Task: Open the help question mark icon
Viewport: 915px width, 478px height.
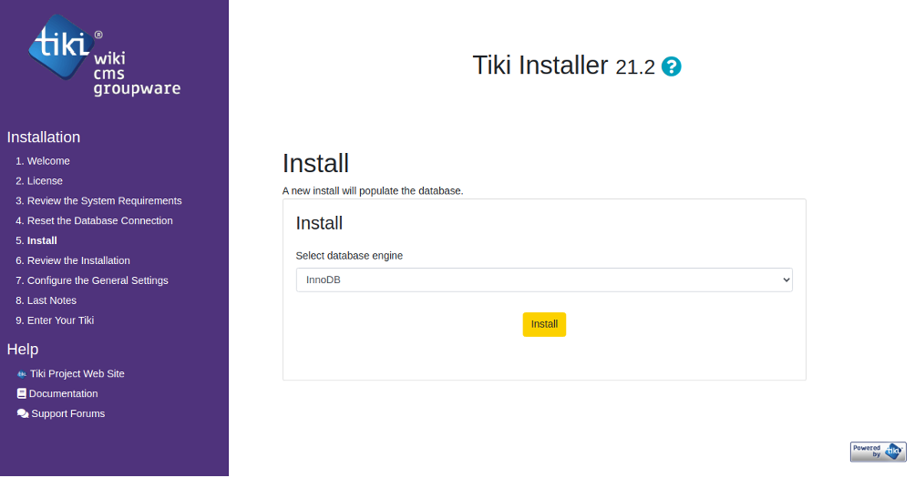Action: tap(671, 66)
